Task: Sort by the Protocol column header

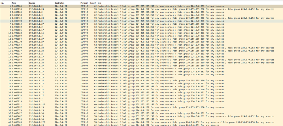Action: coord(85,3)
